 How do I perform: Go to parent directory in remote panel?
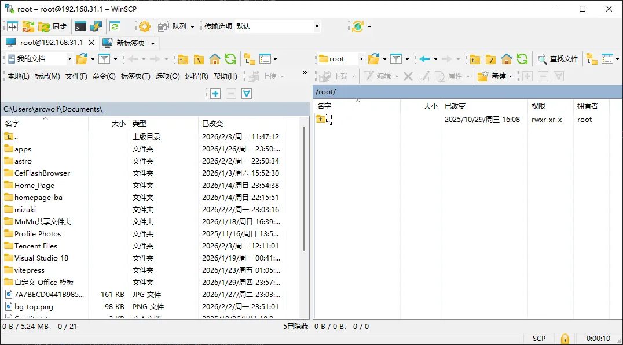click(x=476, y=58)
